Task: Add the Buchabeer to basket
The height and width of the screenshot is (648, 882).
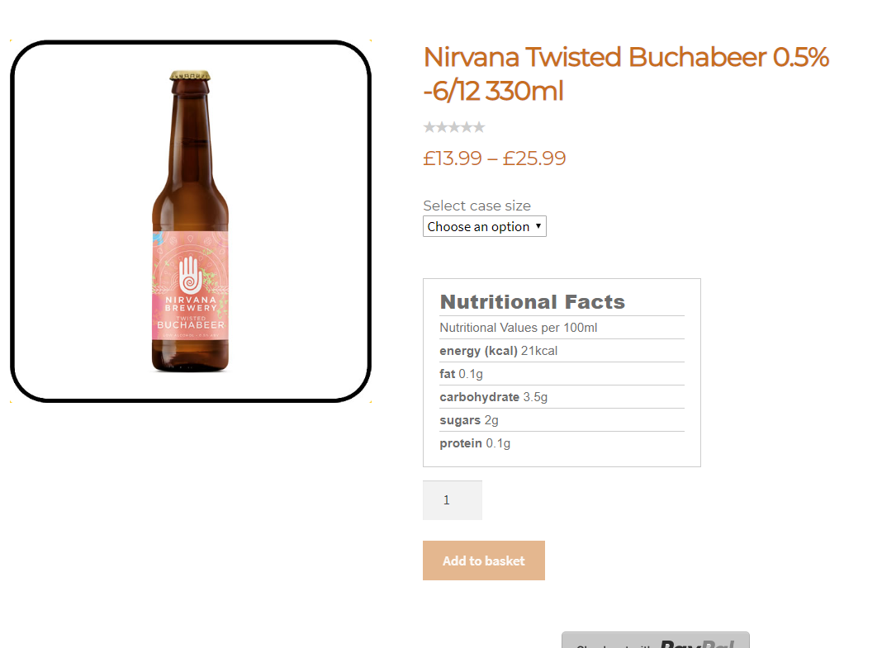Action: [483, 560]
